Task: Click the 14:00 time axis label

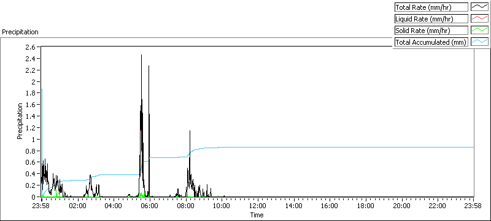Action: point(294,206)
